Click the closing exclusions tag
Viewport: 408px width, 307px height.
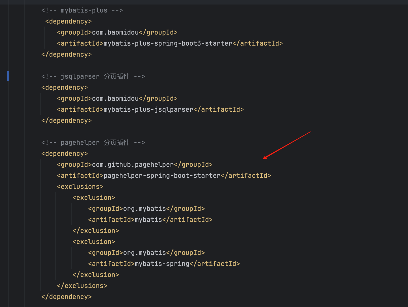(x=82, y=286)
